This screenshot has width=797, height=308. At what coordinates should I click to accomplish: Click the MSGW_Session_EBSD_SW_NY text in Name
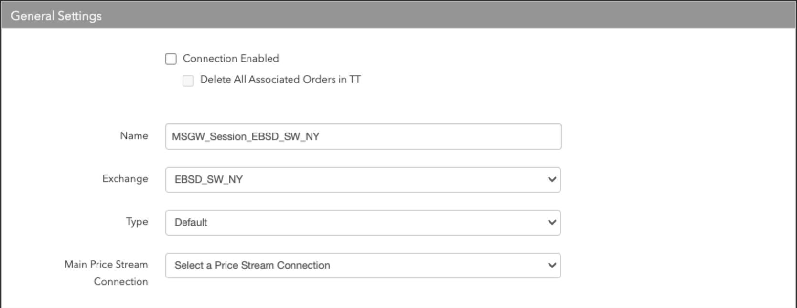[x=246, y=137]
